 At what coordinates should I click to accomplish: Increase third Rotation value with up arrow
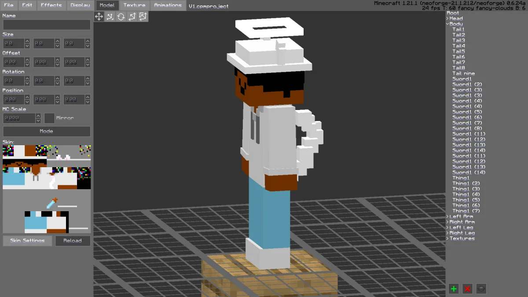88,79
